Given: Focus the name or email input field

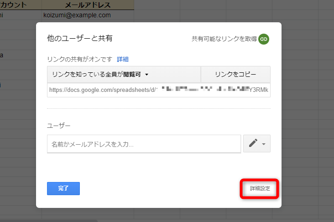Looking at the screenshot, I should coord(144,144).
